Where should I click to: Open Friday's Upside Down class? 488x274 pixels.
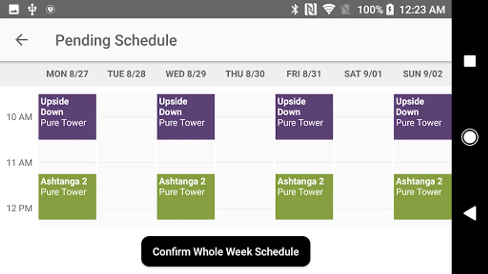coord(304,117)
